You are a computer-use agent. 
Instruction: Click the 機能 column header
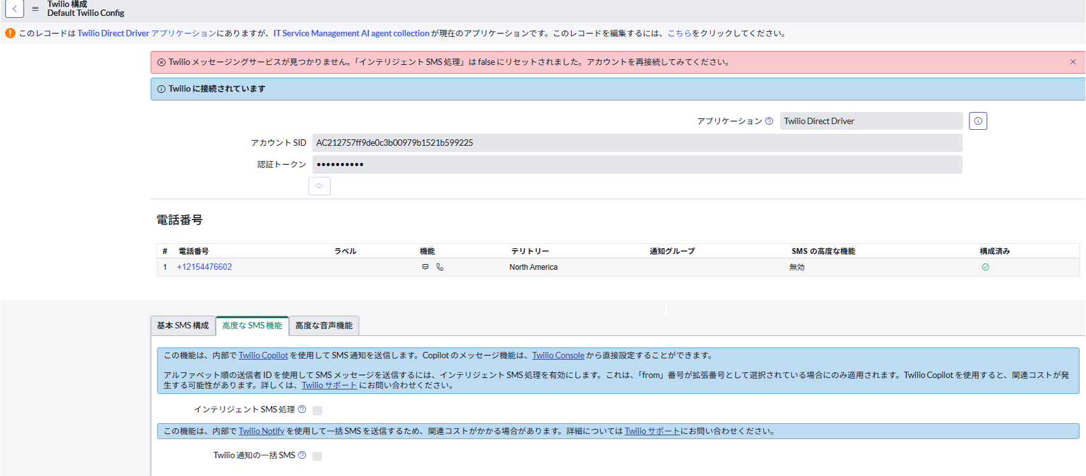[x=427, y=251]
